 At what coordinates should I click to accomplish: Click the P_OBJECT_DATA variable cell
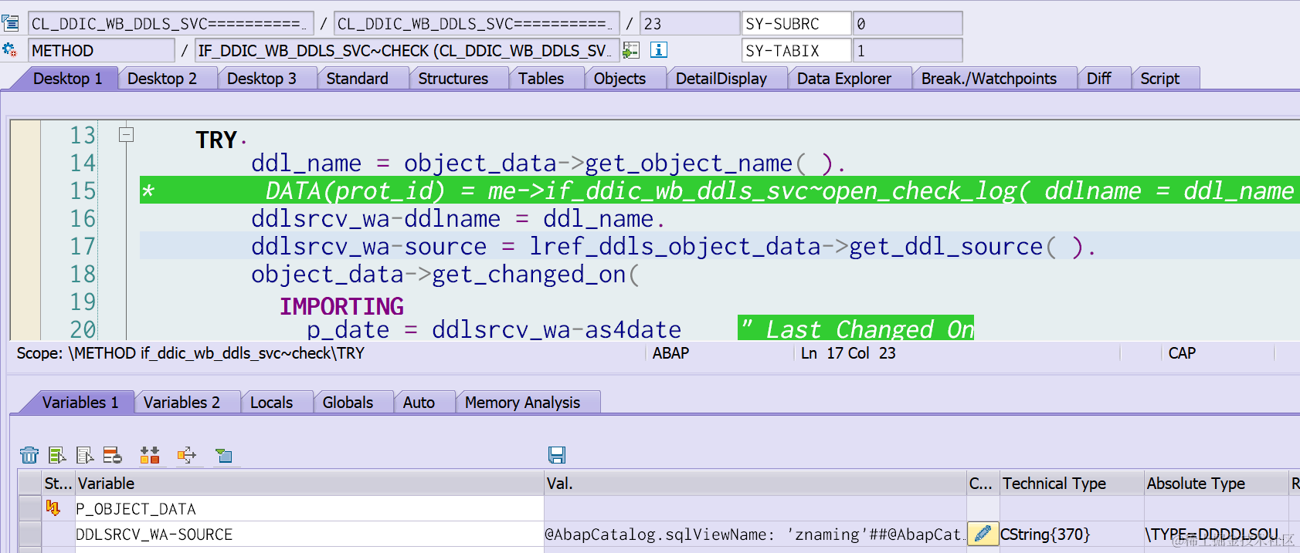(309, 508)
